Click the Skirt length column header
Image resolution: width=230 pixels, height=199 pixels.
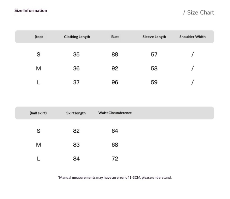[76, 113]
